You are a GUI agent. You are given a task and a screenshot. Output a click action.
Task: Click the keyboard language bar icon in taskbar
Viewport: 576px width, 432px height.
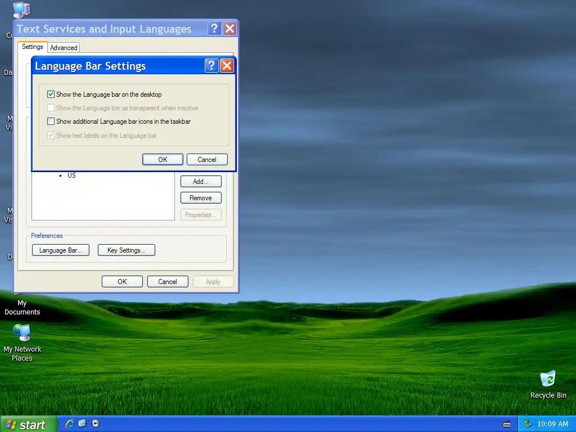[x=507, y=424]
